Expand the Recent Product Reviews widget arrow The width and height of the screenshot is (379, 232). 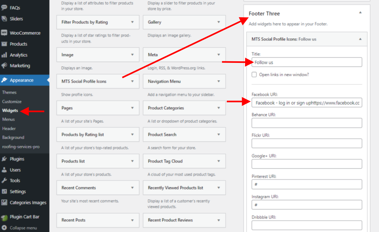click(x=219, y=221)
